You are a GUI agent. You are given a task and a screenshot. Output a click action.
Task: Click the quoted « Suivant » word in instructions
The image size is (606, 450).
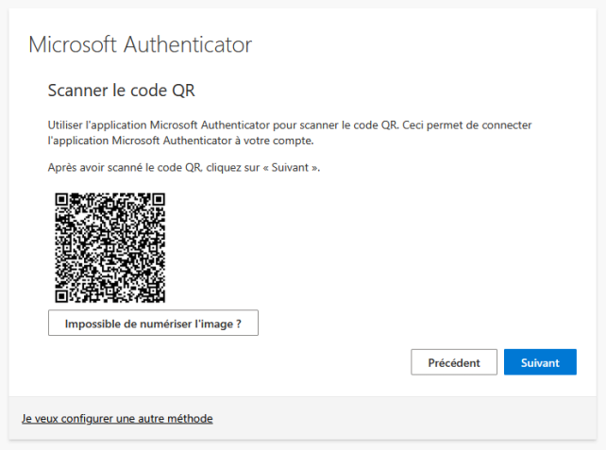tap(294, 167)
